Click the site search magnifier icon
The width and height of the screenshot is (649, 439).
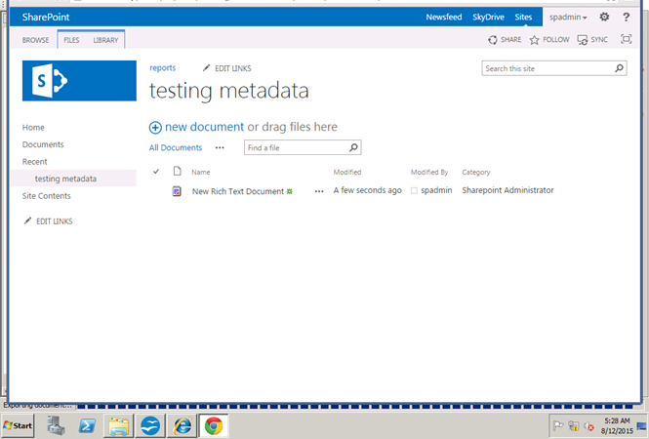(619, 68)
